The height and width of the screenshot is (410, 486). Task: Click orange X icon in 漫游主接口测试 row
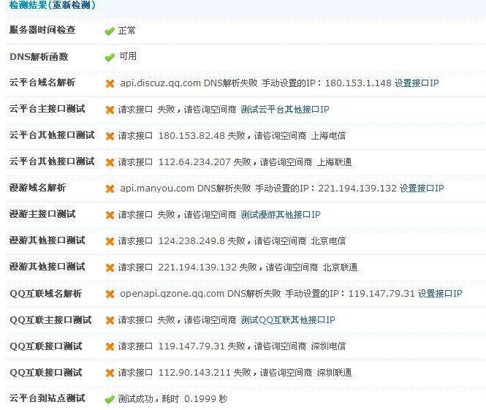click(x=110, y=216)
